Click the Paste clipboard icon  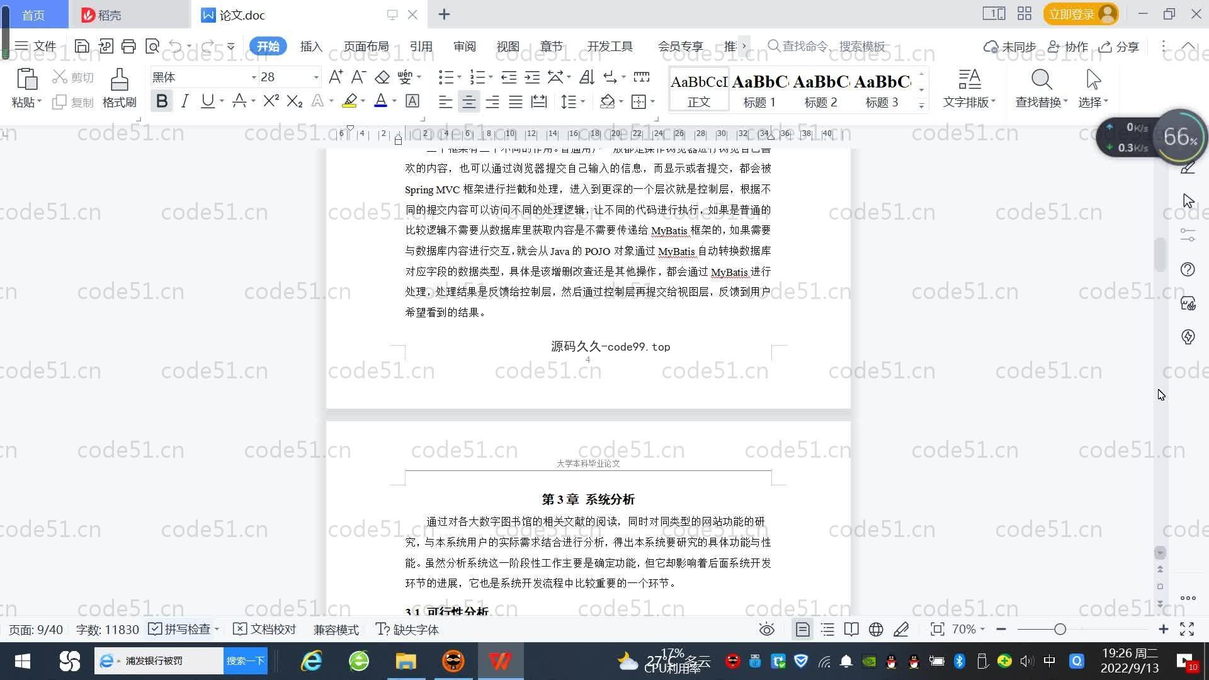pos(26,80)
